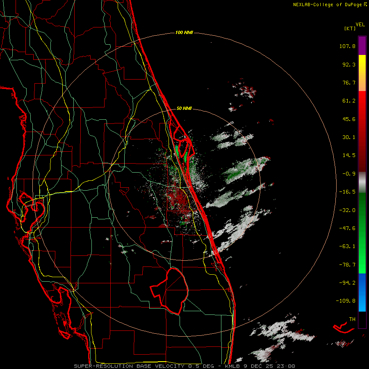Click the -94.2 velocity scale value
This screenshot has height=369, width=369.
(x=347, y=282)
